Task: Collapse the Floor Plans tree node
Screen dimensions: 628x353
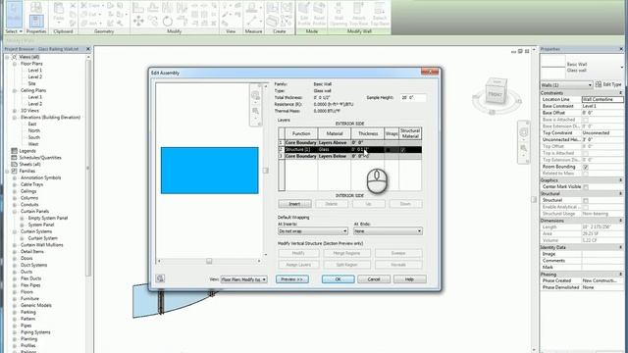Action: [x=15, y=64]
